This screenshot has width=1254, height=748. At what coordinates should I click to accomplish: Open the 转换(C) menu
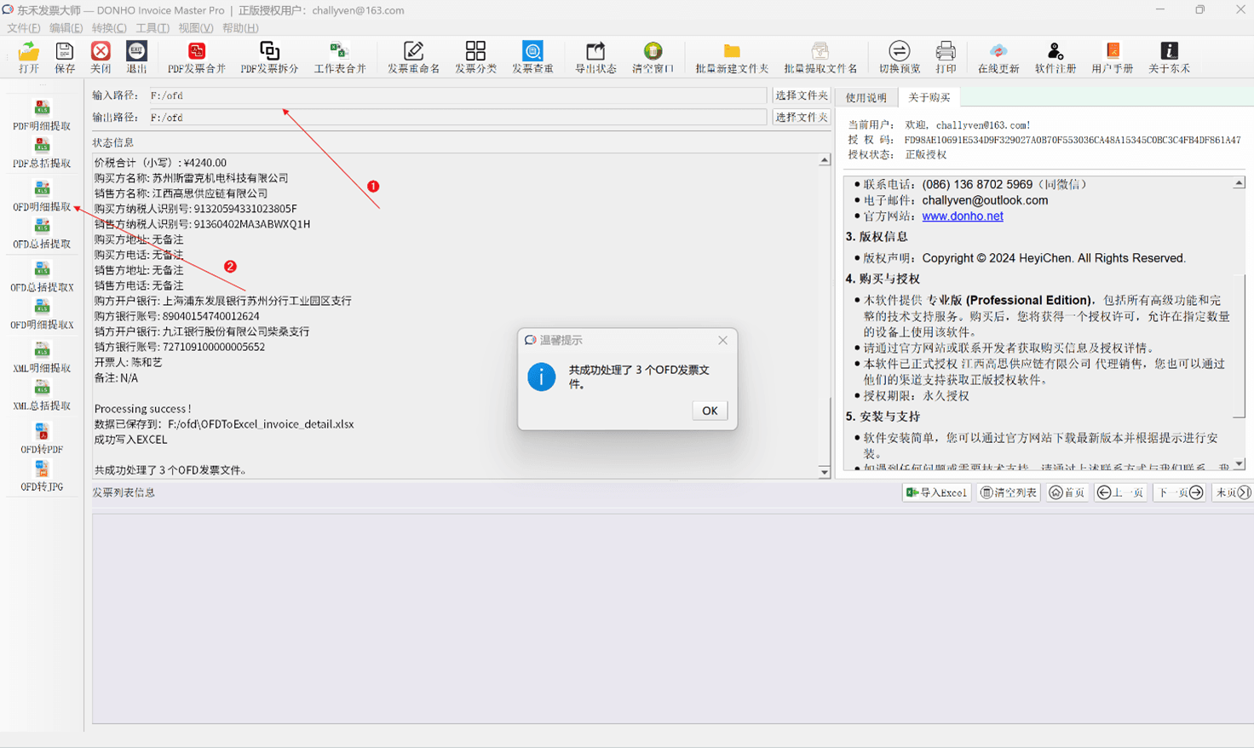[x=109, y=28]
